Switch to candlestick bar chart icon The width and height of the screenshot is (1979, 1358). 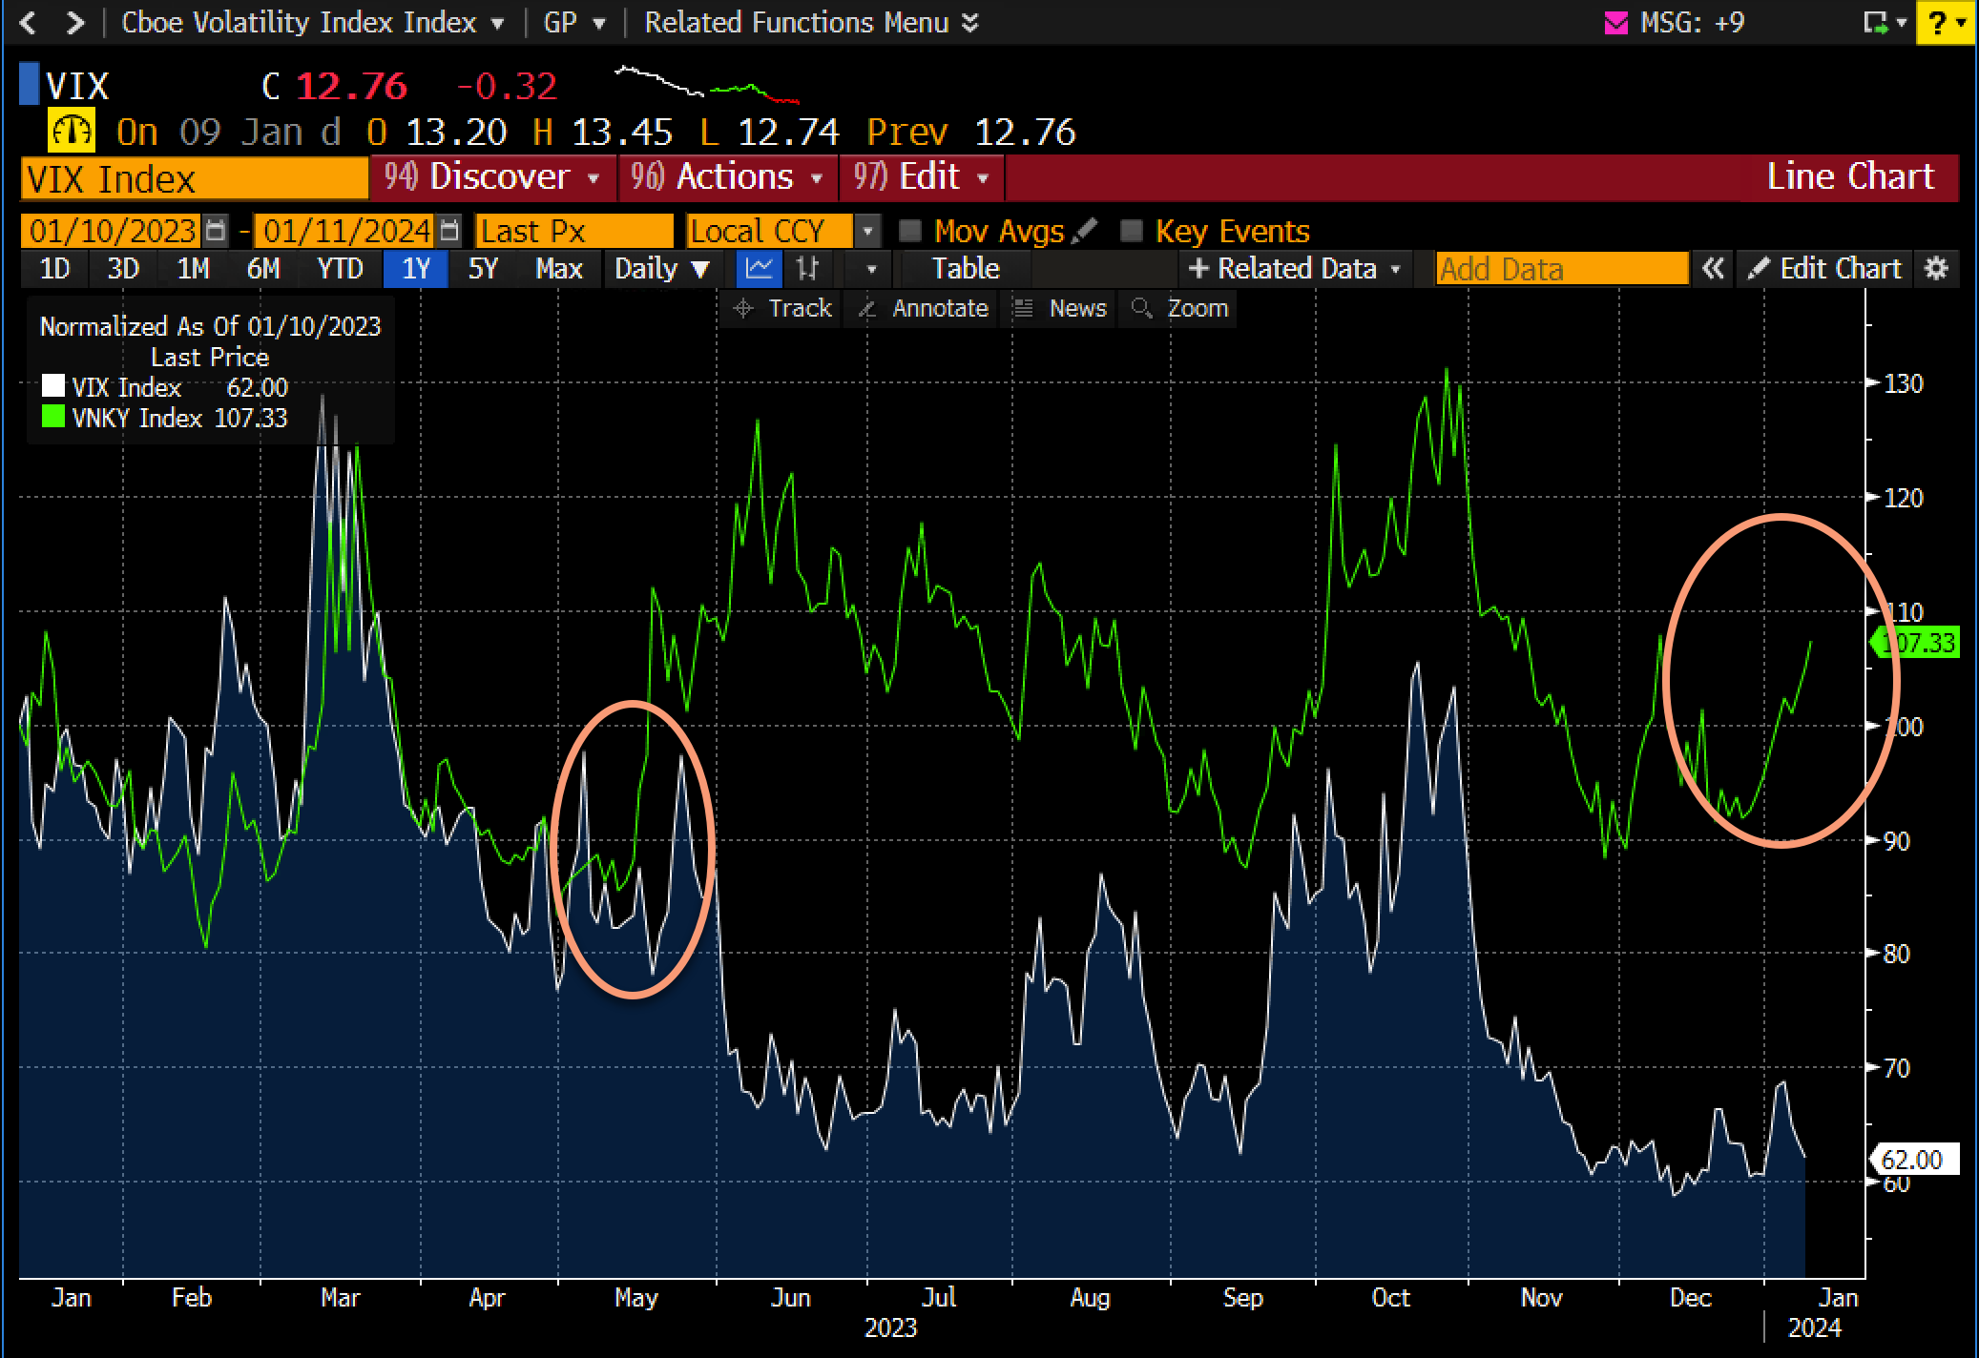click(x=807, y=269)
